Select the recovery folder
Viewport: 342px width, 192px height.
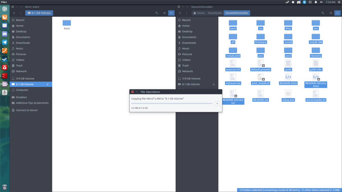315,52
